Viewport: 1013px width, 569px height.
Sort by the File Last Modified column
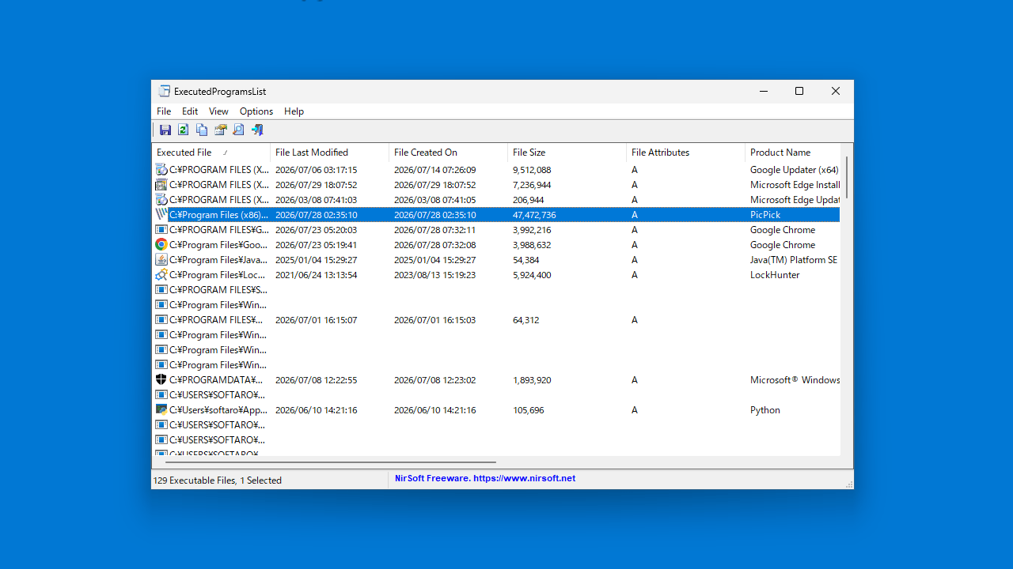click(329, 153)
